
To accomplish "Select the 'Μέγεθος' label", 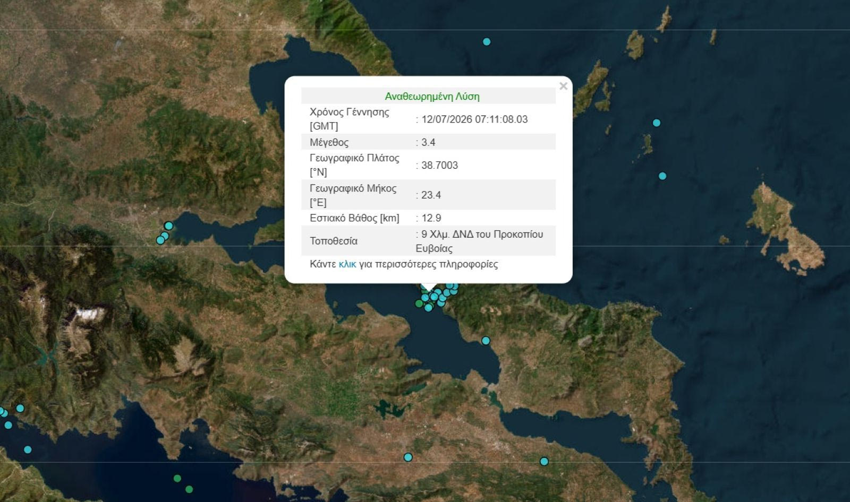I will [x=329, y=142].
